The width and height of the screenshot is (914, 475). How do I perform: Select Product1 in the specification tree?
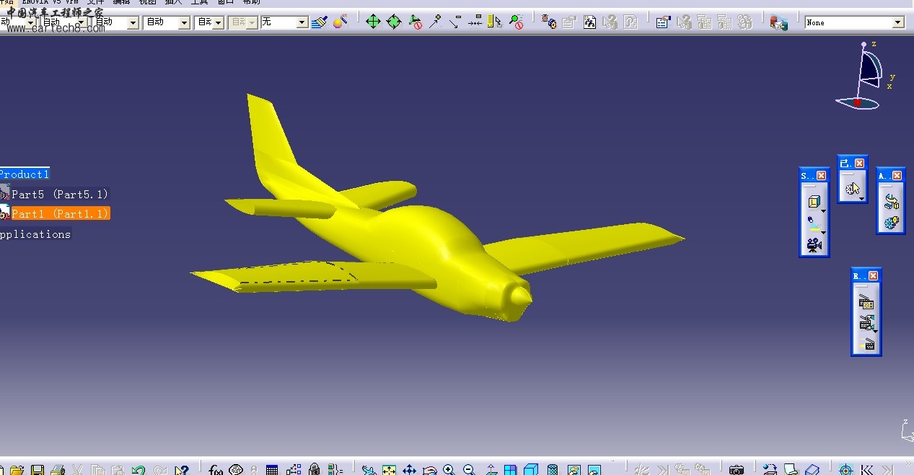24,174
